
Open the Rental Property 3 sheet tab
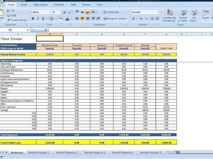95,152
